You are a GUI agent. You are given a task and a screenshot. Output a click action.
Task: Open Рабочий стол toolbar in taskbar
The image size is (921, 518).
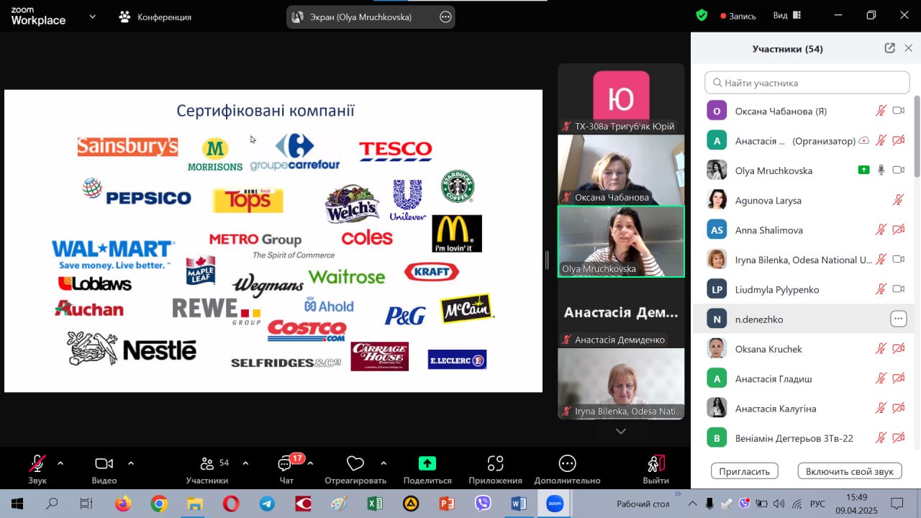643,504
